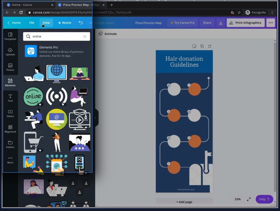Clear the search text with the X icon
The image size is (280, 211).
pyautogui.click(x=85, y=36)
